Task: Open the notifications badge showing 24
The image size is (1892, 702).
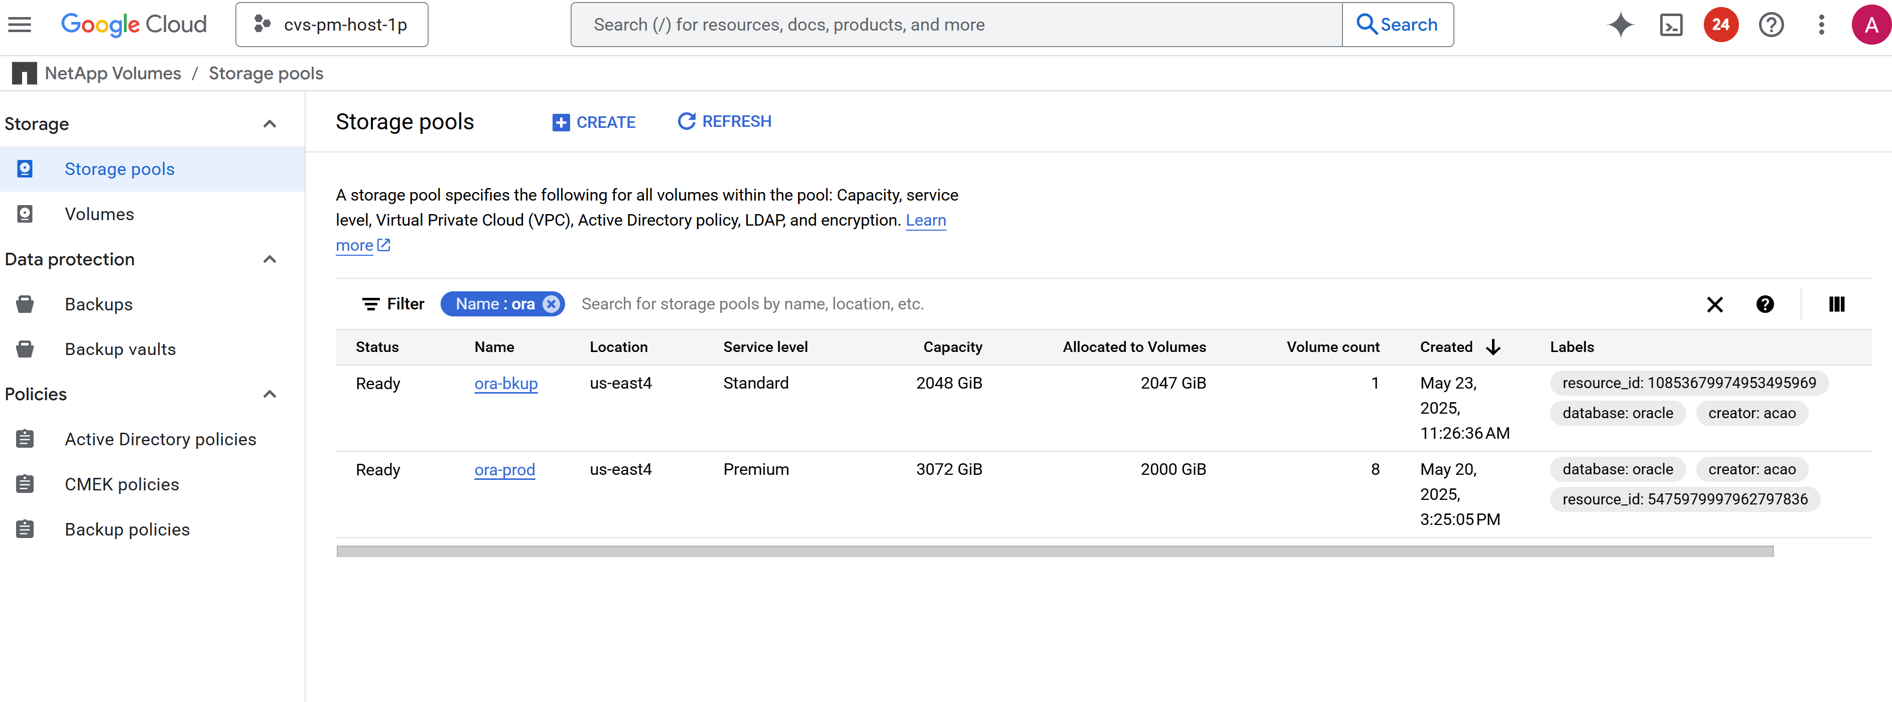Action: (1720, 24)
